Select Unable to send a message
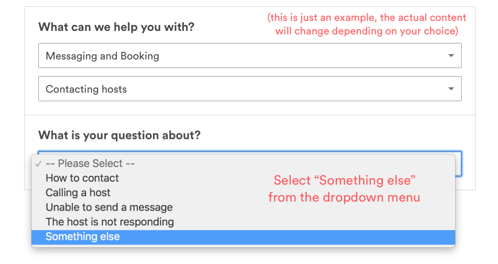498x264 pixels. 109,208
